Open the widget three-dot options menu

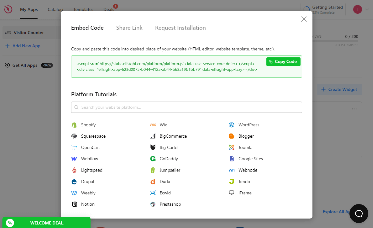coord(354,109)
